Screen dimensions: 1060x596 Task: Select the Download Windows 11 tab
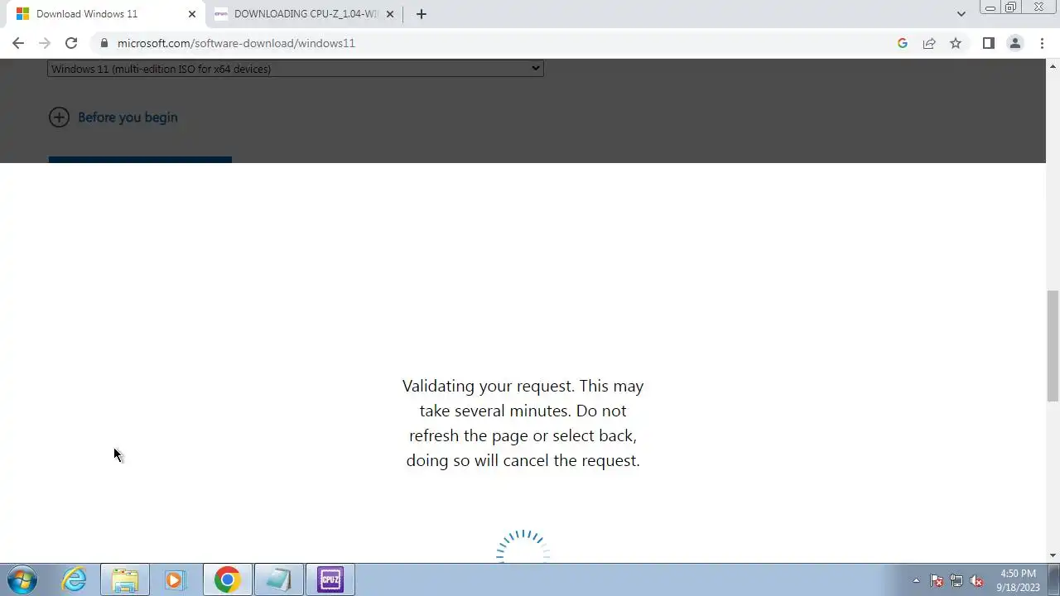104,14
